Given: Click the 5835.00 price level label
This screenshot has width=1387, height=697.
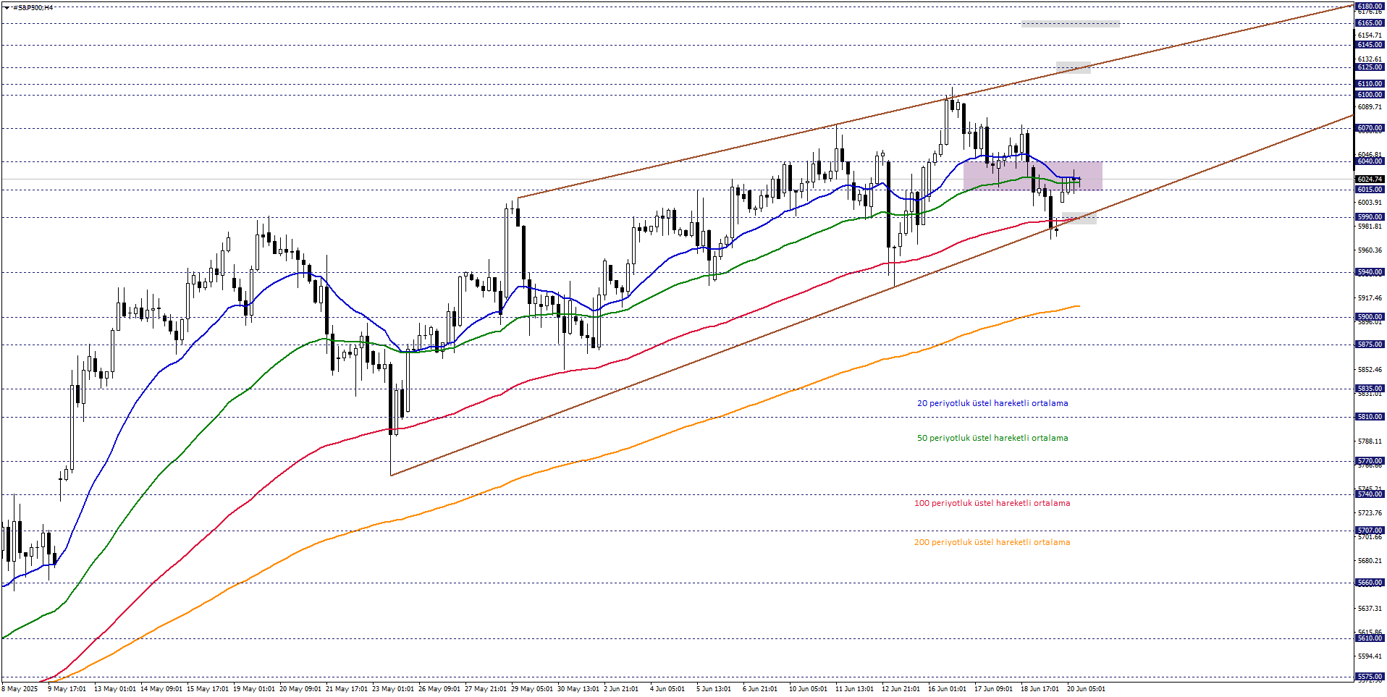Looking at the screenshot, I should [x=1370, y=389].
